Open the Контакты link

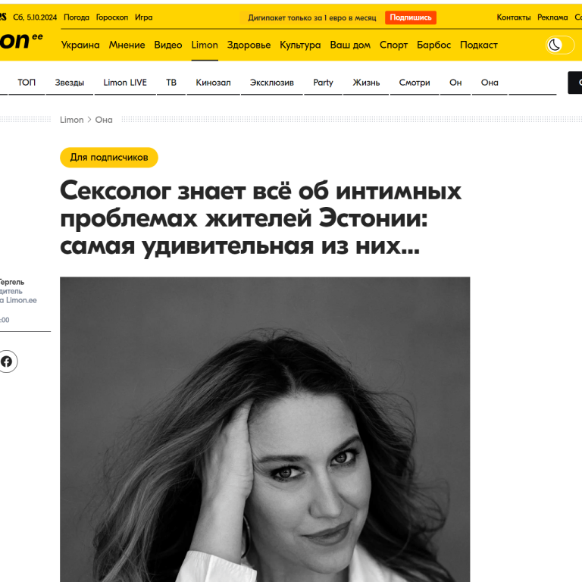click(514, 17)
